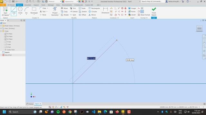Click the Dimension tool
Viewport: 206px width, 115px height.
[x=105, y=11]
